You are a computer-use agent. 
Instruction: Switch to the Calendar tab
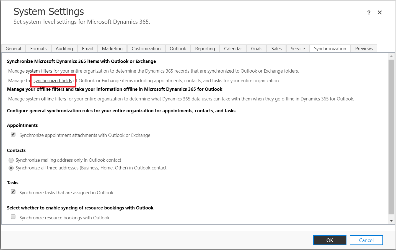tap(233, 49)
